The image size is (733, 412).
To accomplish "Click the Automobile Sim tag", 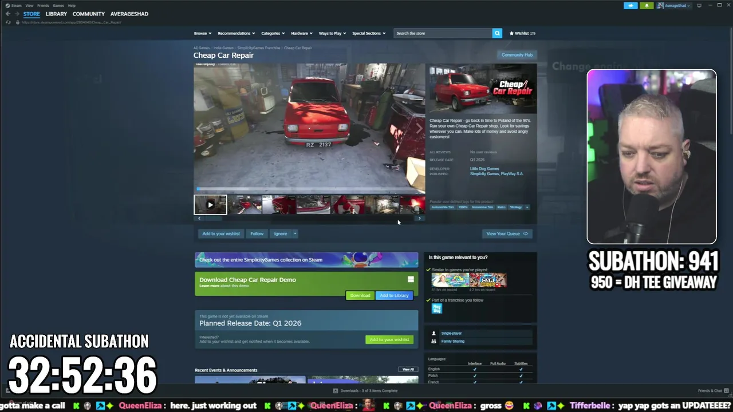I will (x=442, y=207).
